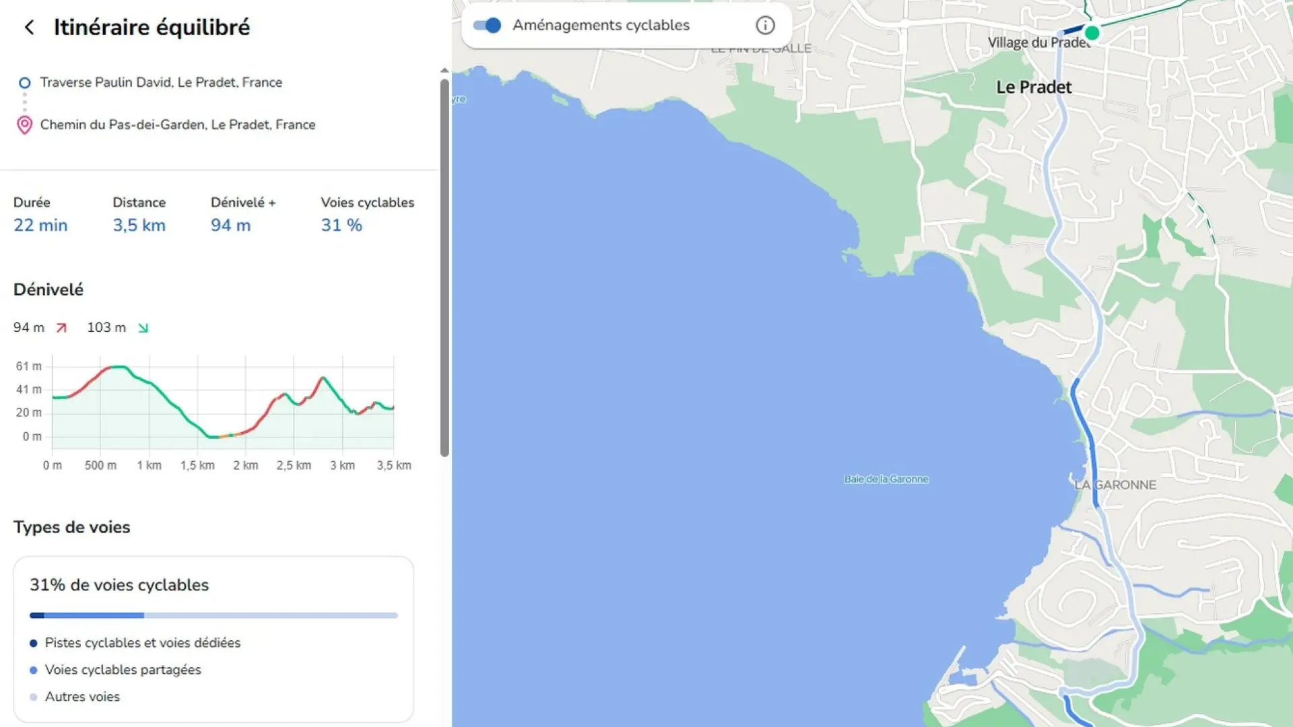This screenshot has width=1293, height=727.
Task: Click the origin circle icon for Traverse Paulin David
Action: tap(25, 83)
